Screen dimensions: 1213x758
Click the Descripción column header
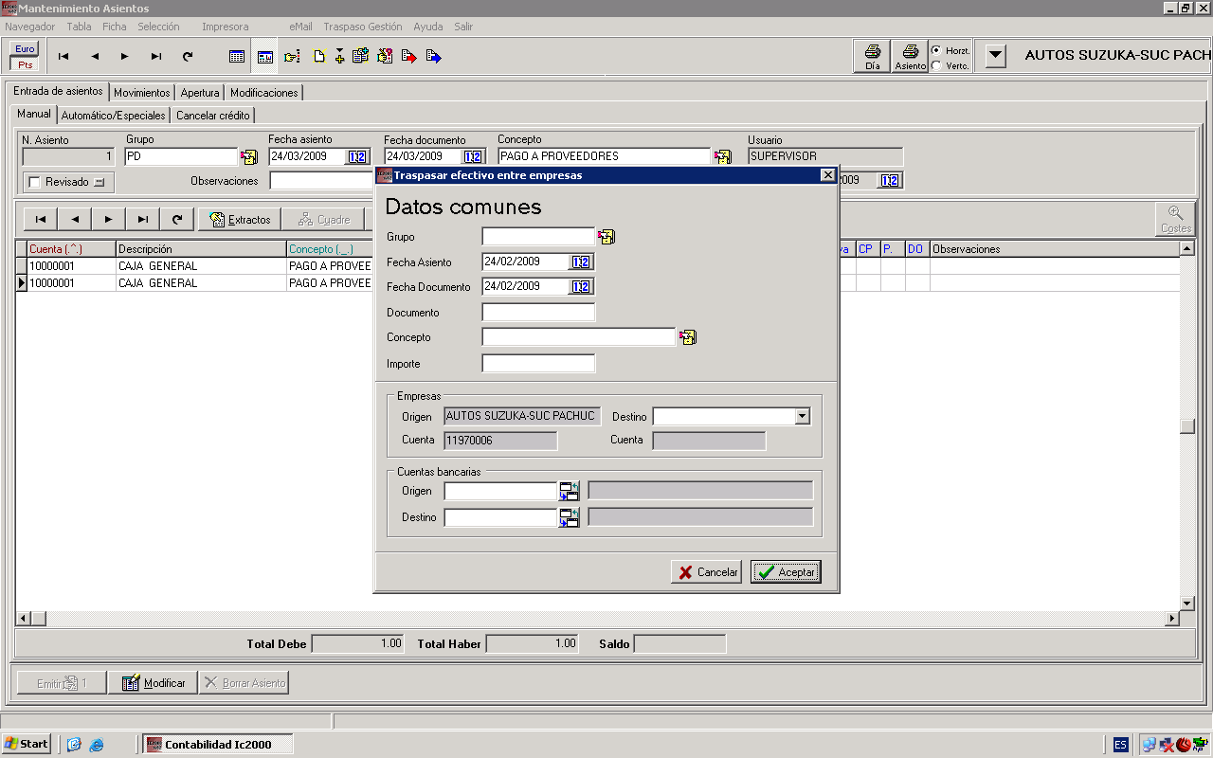[x=201, y=249]
